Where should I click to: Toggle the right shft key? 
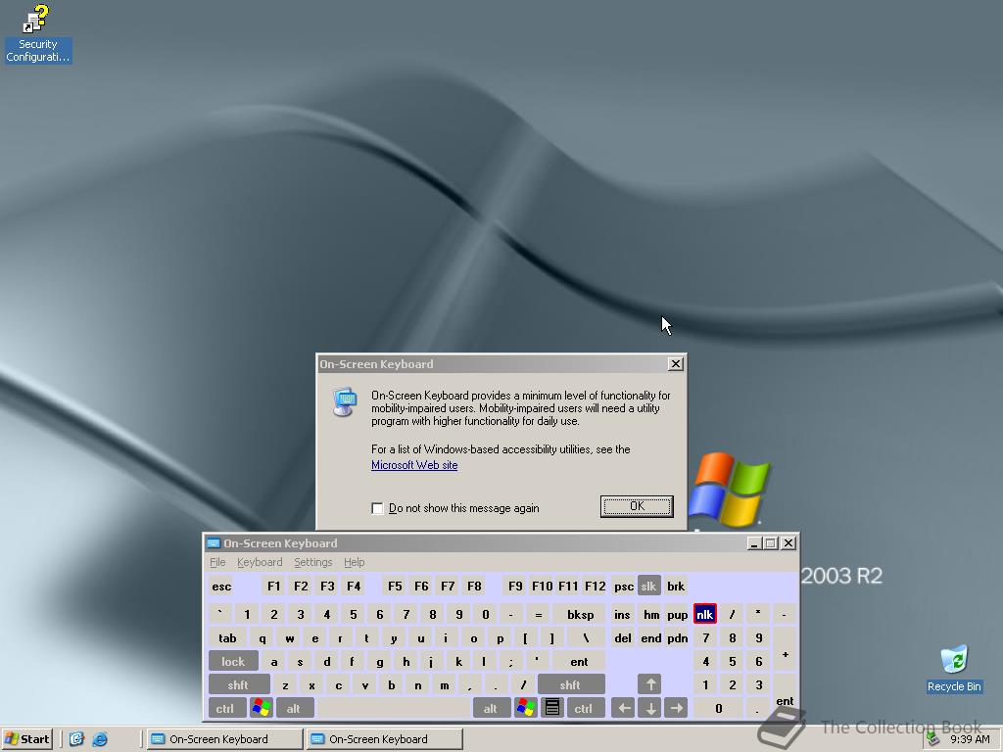pyautogui.click(x=571, y=684)
